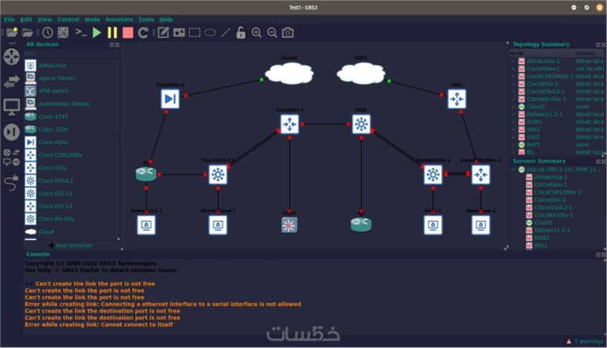Click the Insert a picture icon
Image resolution: width=607 pixels, height=348 pixels.
pos(179,32)
